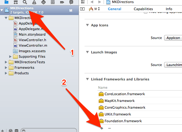Open the Breakpoint navigator tag icon
This screenshot has width=182, height=132.
coord(62,2)
